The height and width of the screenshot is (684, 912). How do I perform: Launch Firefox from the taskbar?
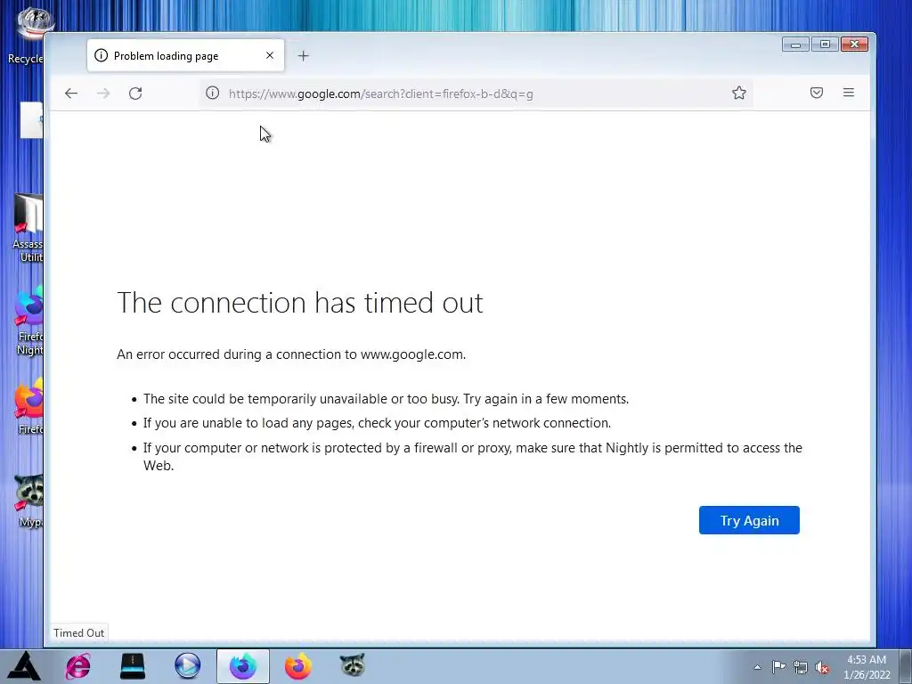(297, 666)
